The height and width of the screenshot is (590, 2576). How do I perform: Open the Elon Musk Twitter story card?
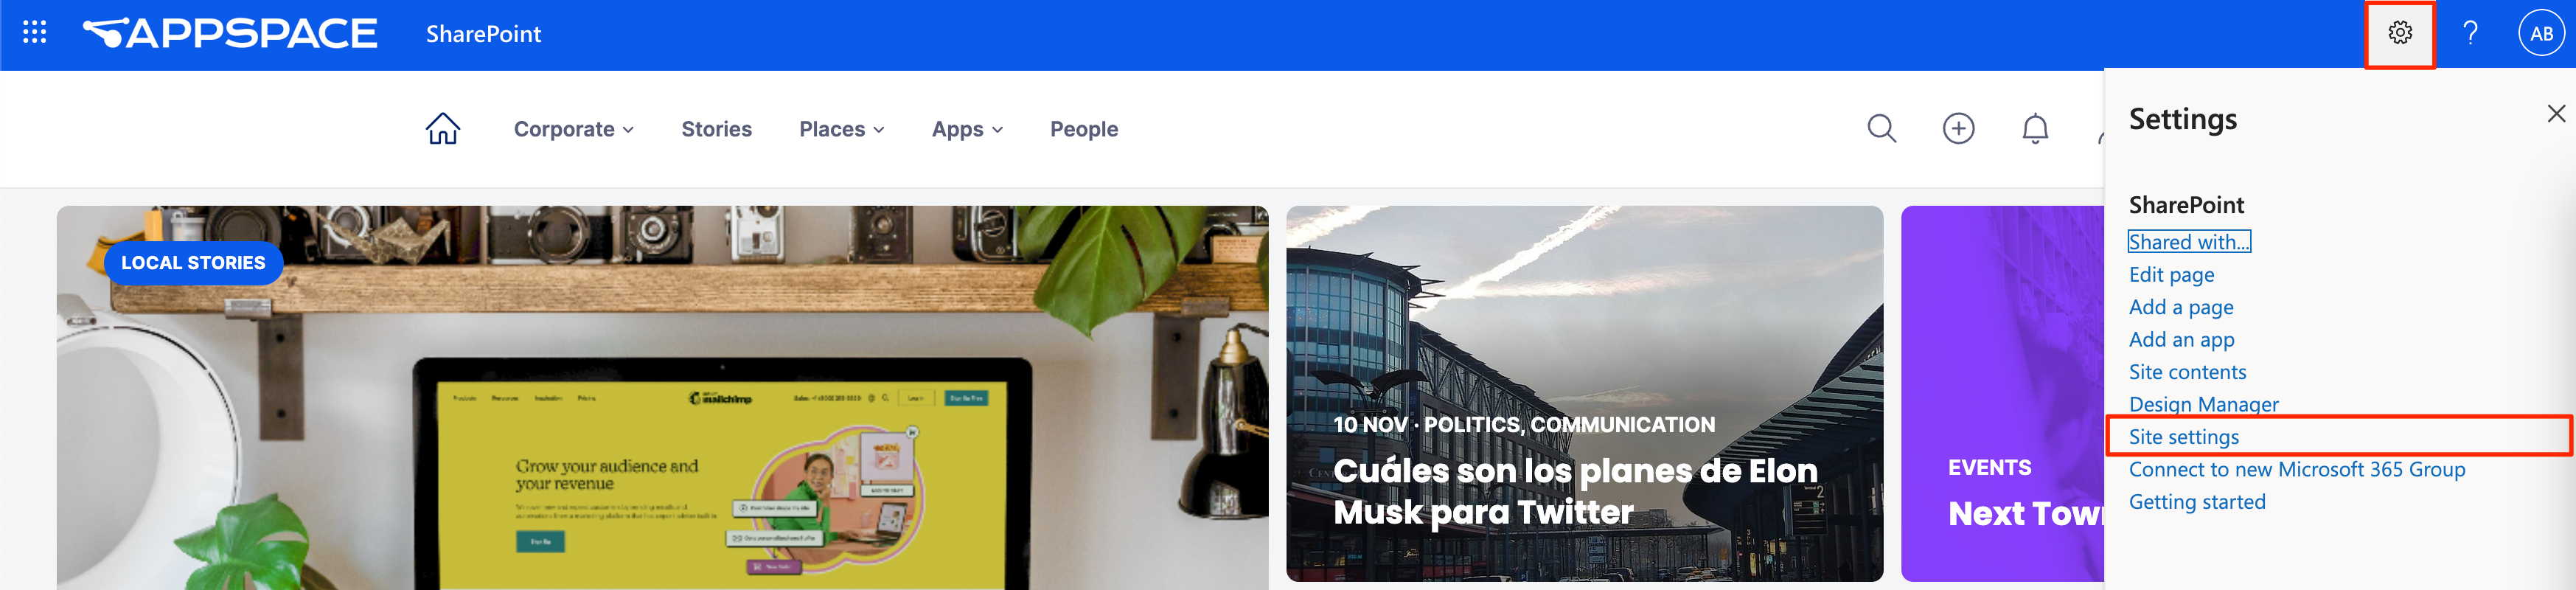click(1584, 394)
